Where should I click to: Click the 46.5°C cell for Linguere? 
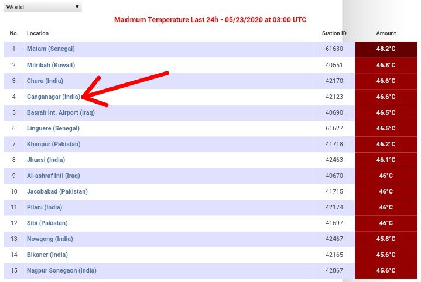[x=386, y=129]
